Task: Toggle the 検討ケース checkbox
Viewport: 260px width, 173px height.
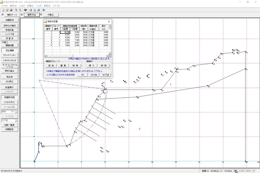Action: point(3,15)
